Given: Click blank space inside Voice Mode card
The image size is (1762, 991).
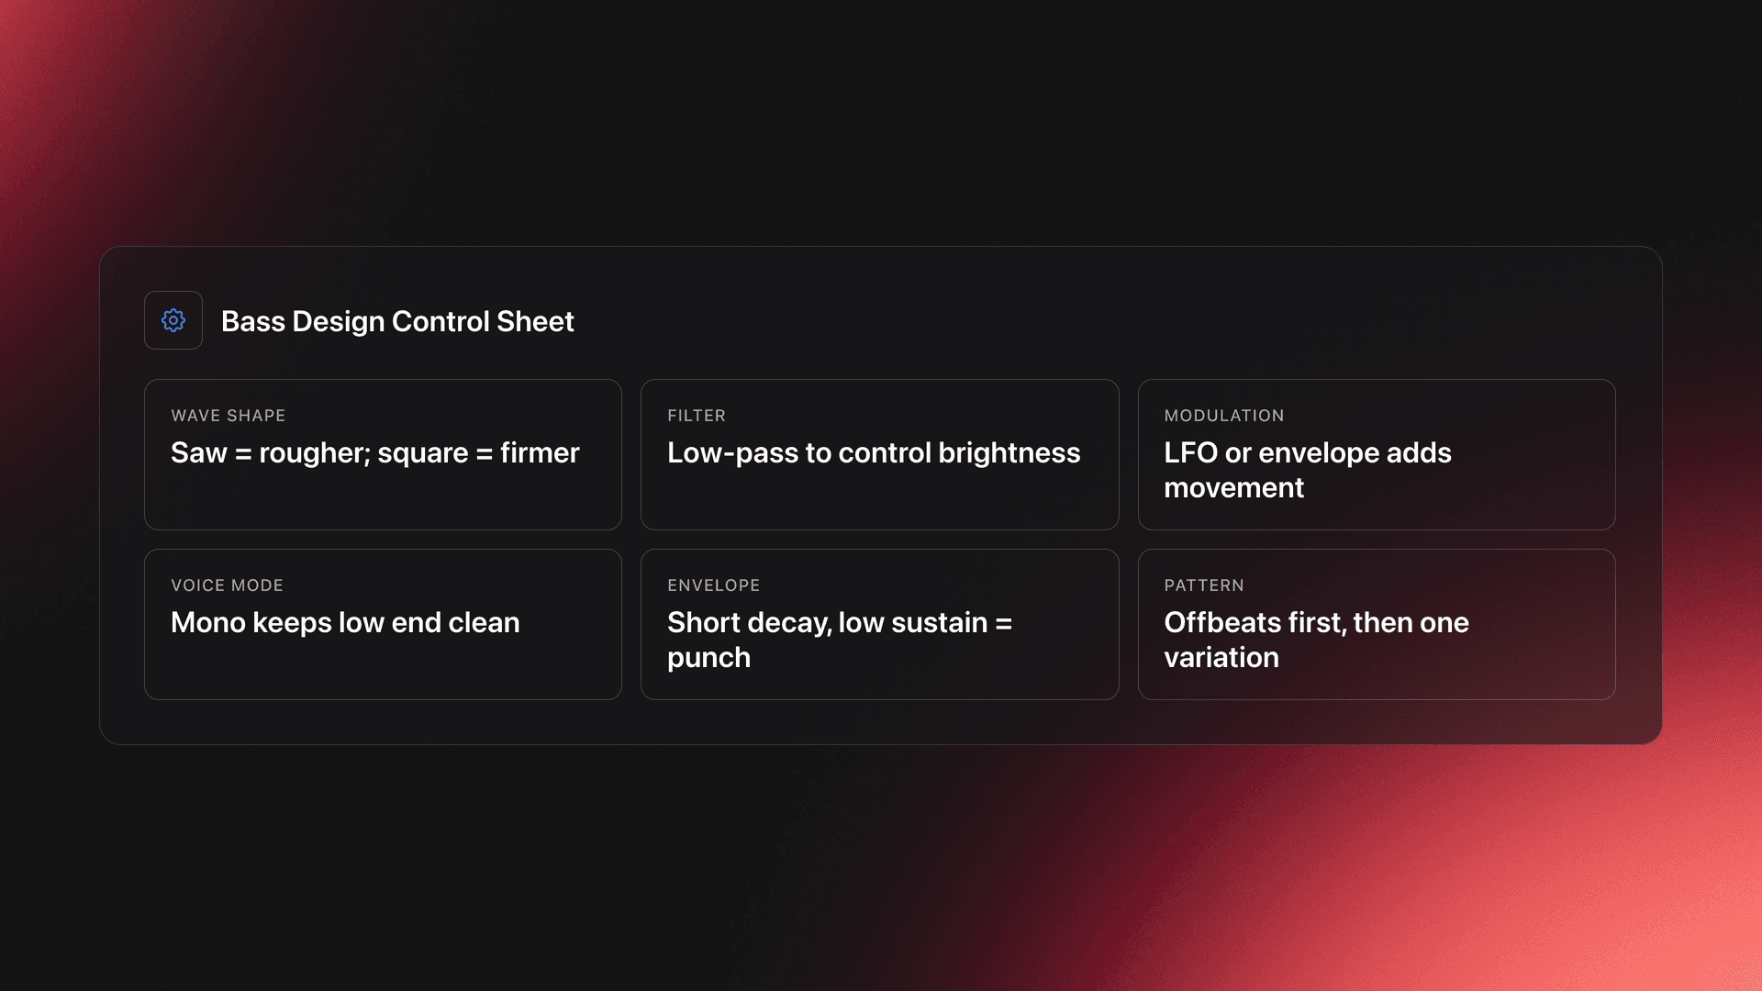Looking at the screenshot, I should click(x=383, y=670).
